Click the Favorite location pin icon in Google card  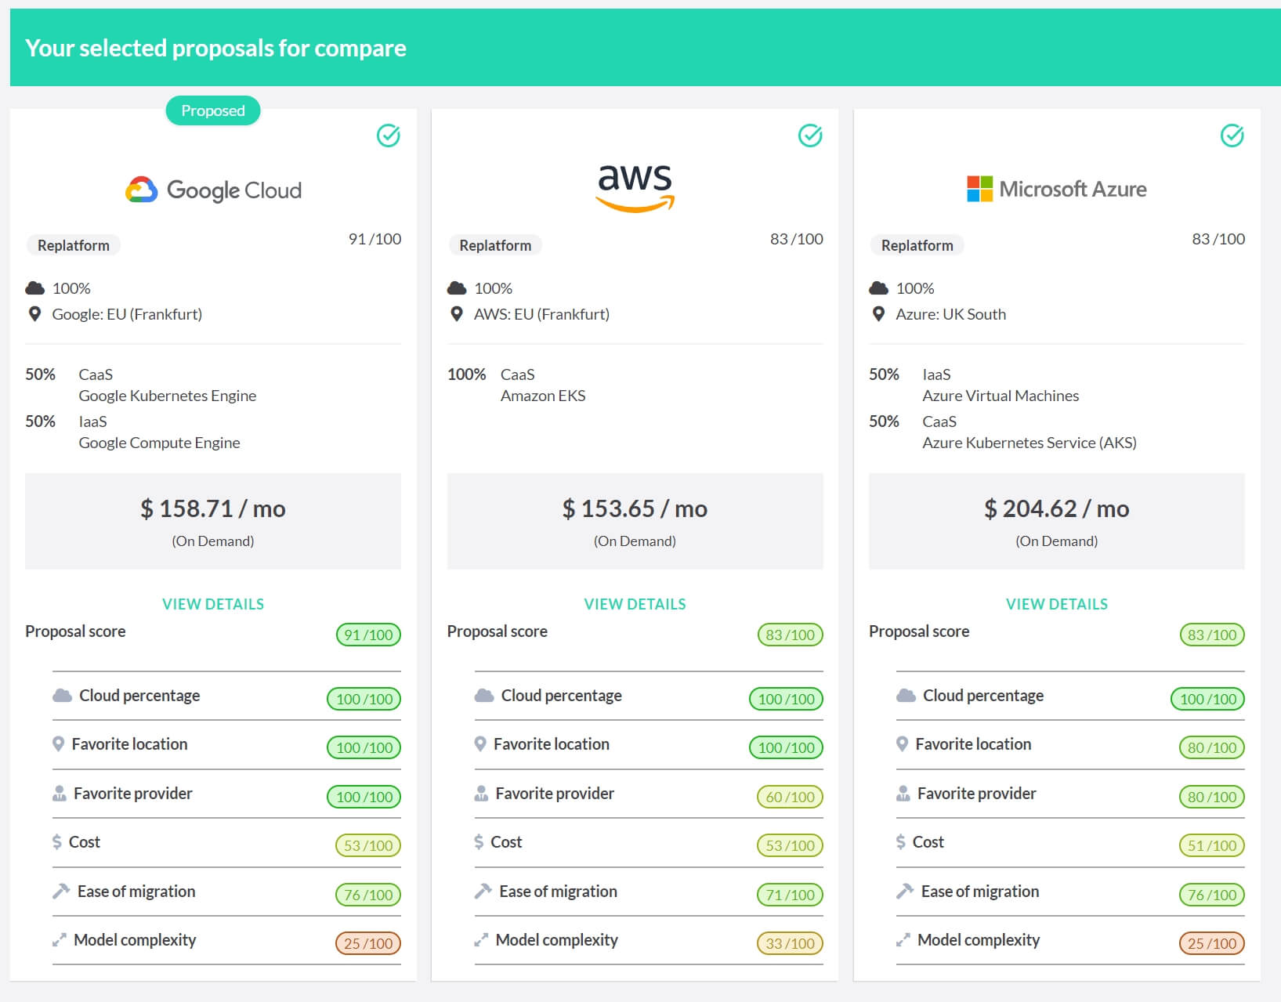coord(58,744)
